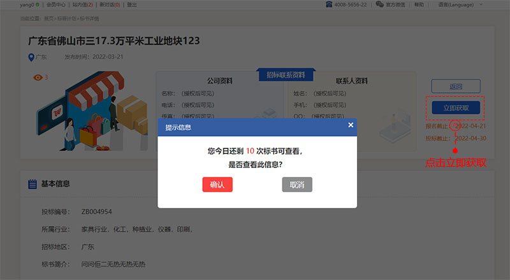Click the 基本信息 document icon

coord(33,184)
